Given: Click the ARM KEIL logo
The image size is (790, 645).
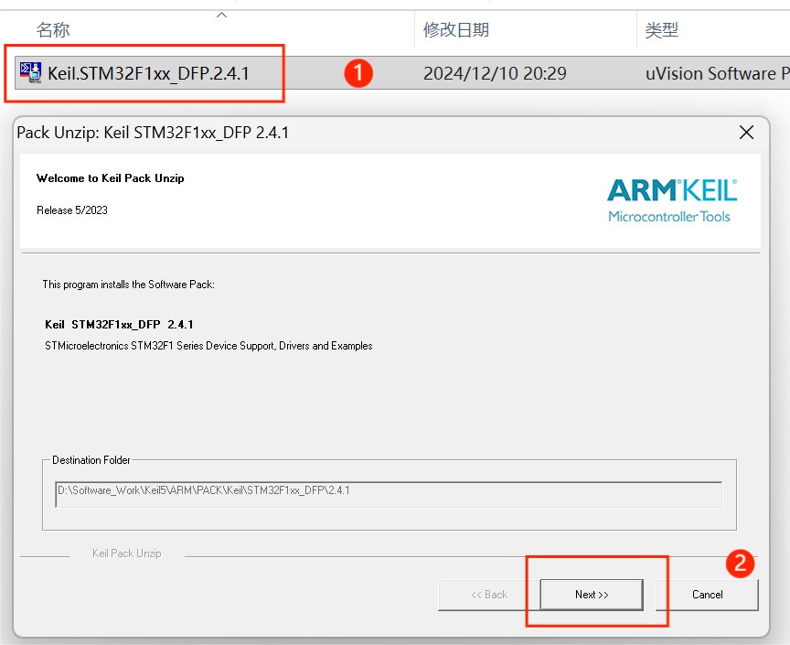Looking at the screenshot, I should click(672, 199).
